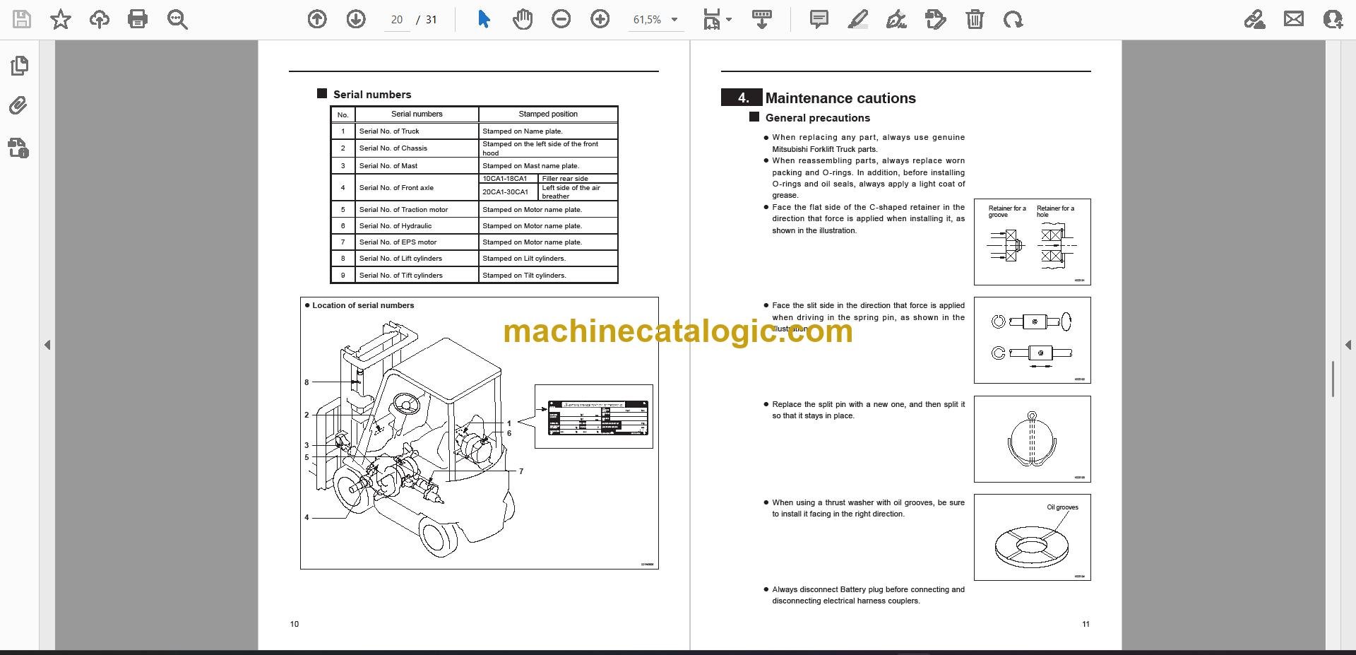Click the stamp tool icon
The height and width of the screenshot is (655, 1356).
tap(935, 19)
